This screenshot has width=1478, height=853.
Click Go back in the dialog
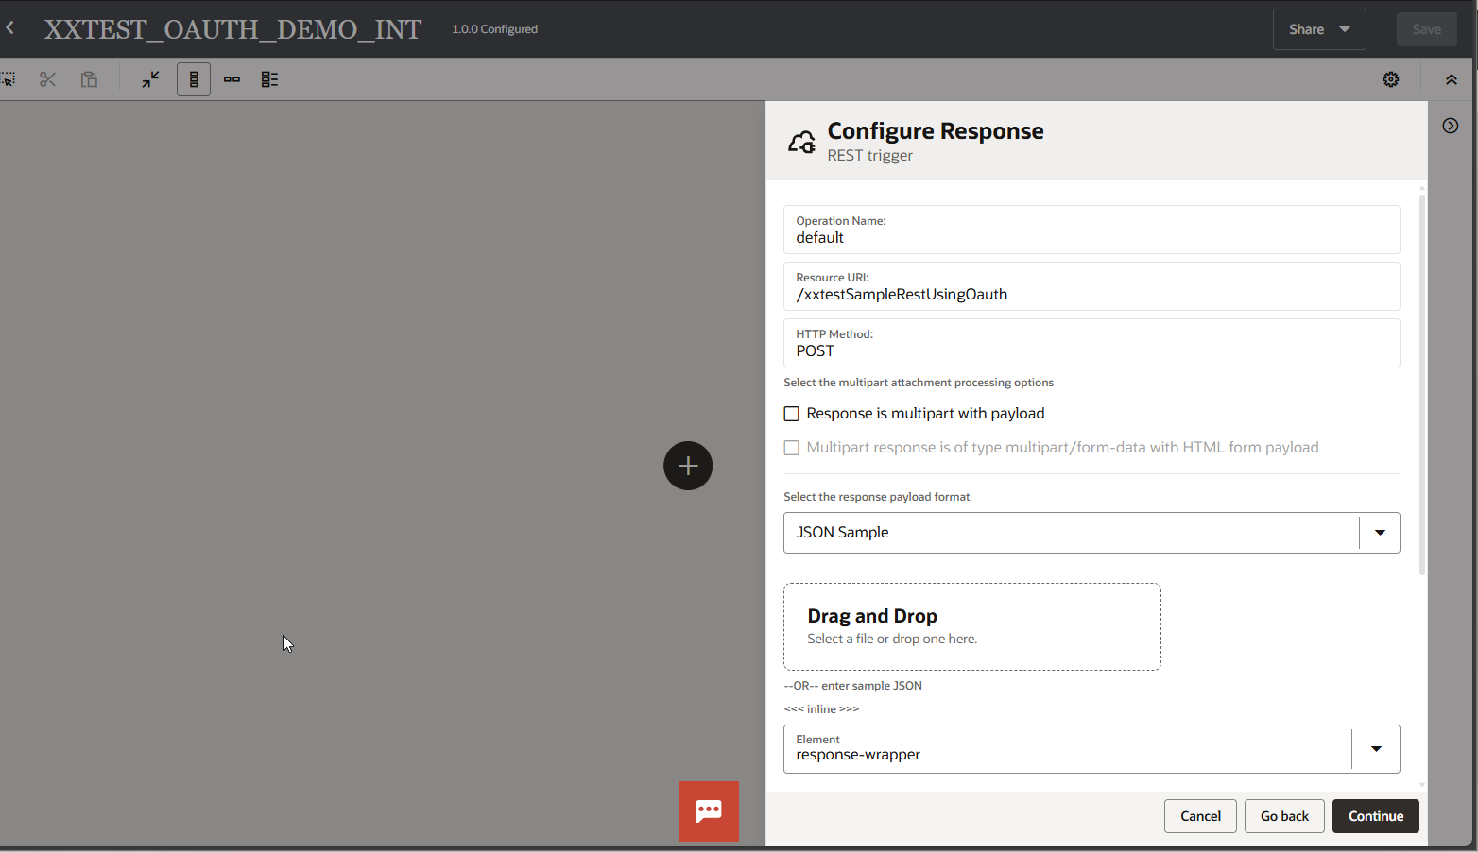tap(1283, 815)
